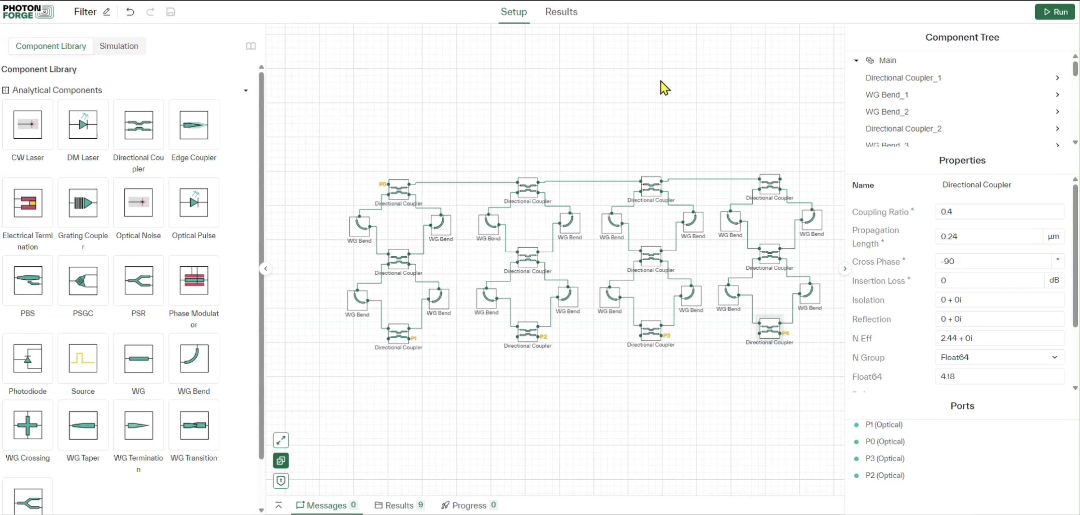Switch to the Simulation tab

[119, 46]
